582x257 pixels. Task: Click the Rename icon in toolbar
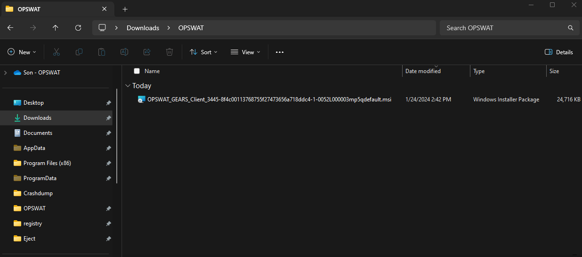coord(124,52)
